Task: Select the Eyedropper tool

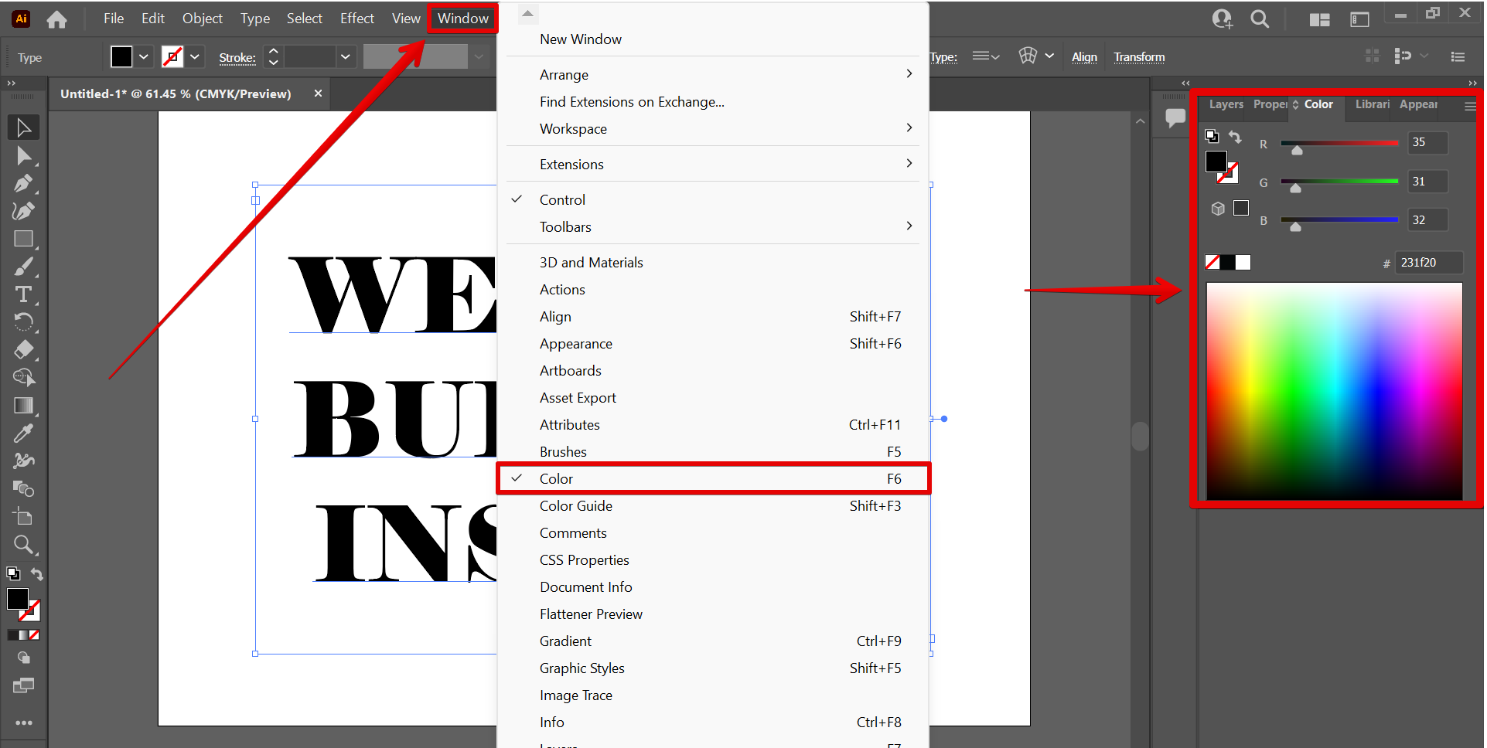Action: tap(23, 433)
